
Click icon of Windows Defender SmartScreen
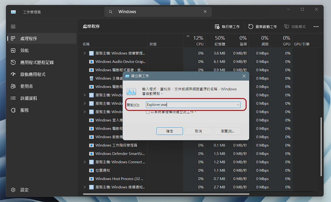[x=91, y=154]
